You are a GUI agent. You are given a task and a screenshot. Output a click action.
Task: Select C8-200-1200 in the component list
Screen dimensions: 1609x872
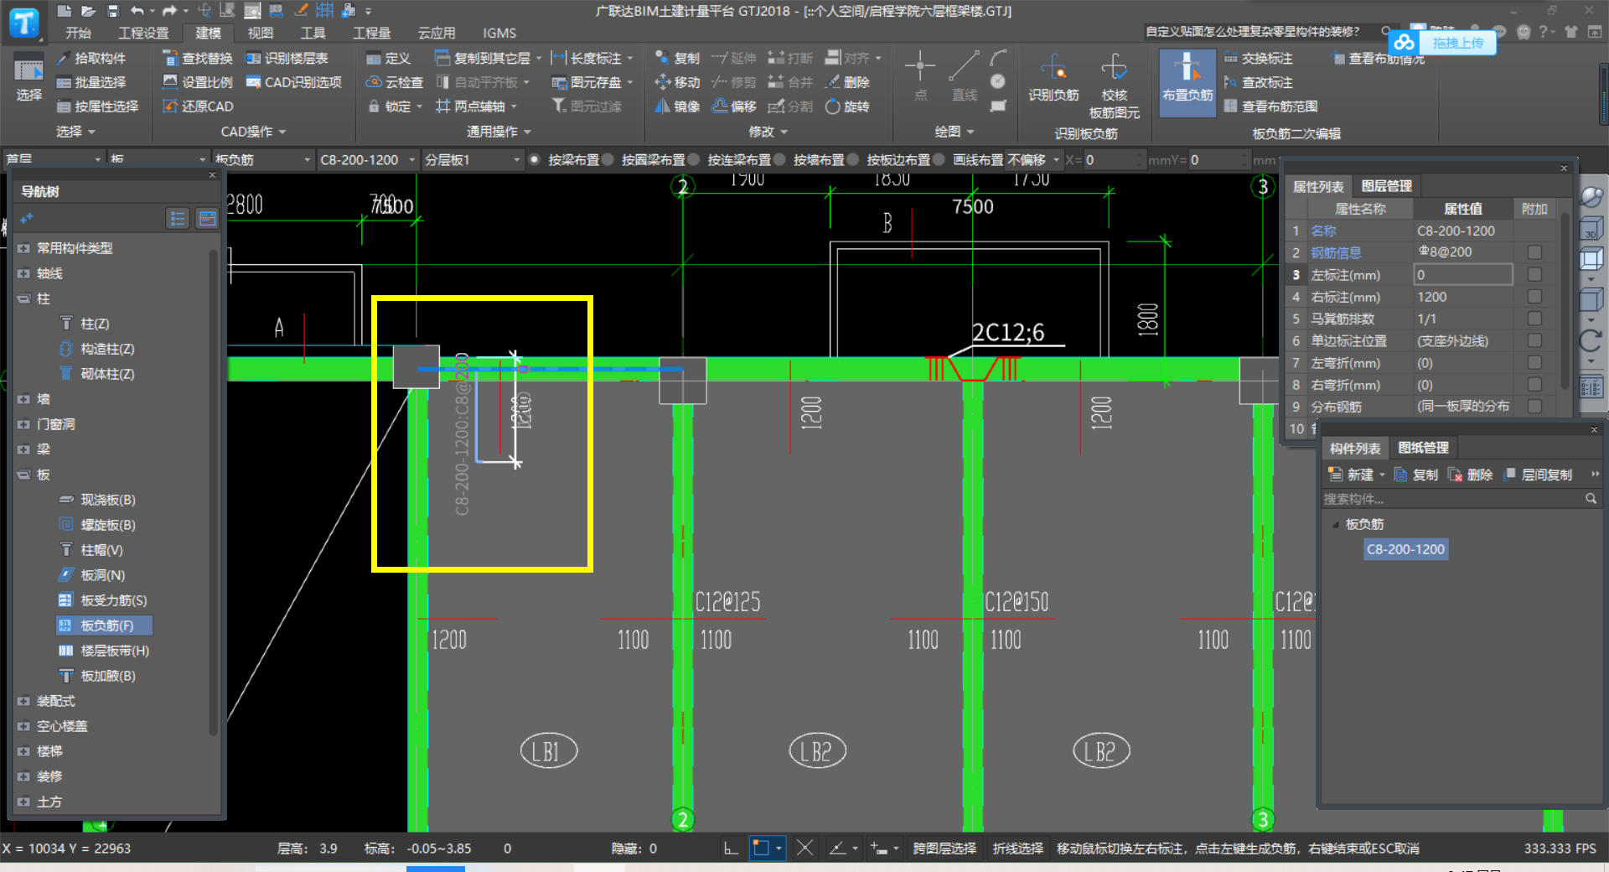[x=1405, y=549]
